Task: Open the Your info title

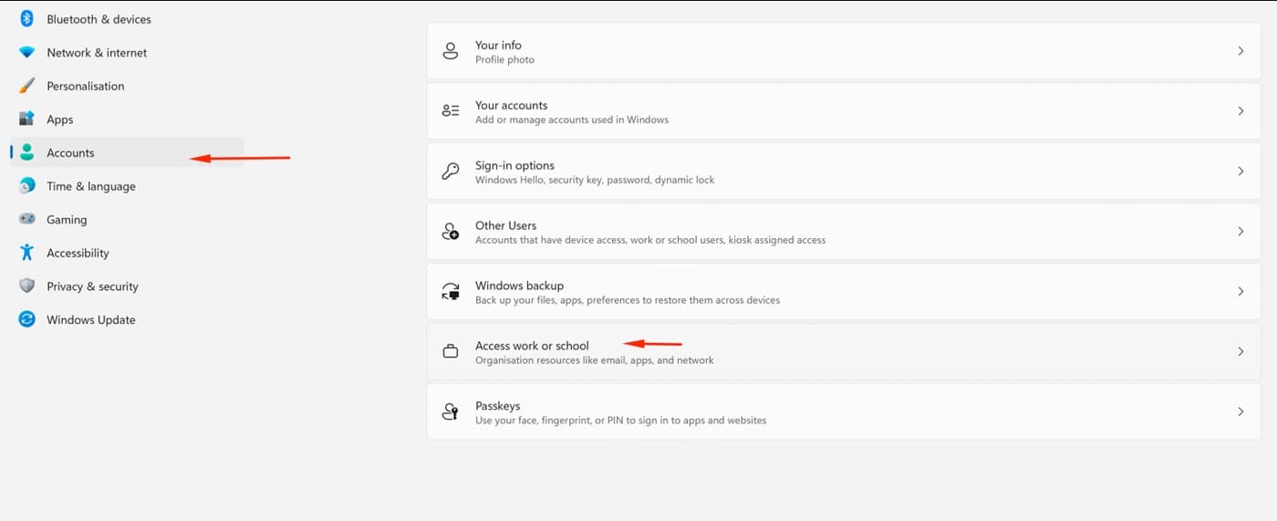Action: pyautogui.click(x=498, y=45)
